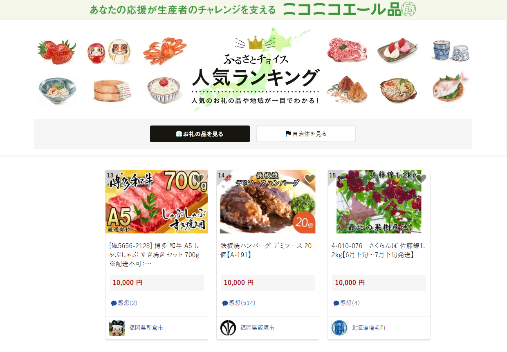
Task: Click the ニコニコエール品 top banner
Action: [x=253, y=10]
